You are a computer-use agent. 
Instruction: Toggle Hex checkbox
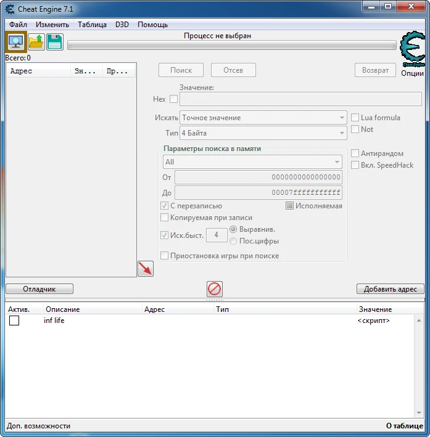coord(173,99)
